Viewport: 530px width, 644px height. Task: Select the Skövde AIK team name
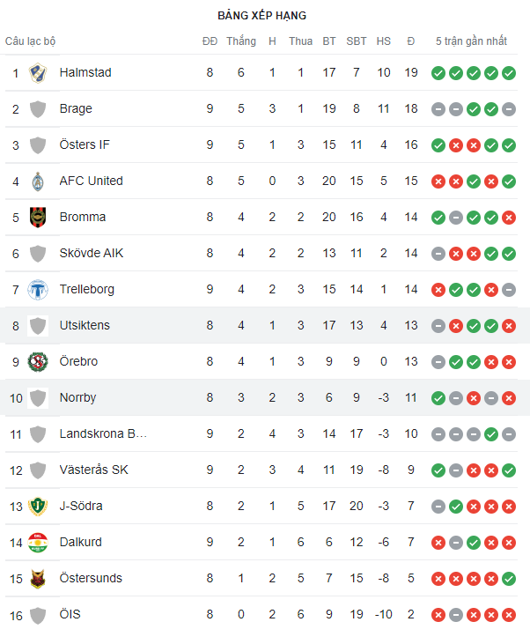(x=92, y=253)
